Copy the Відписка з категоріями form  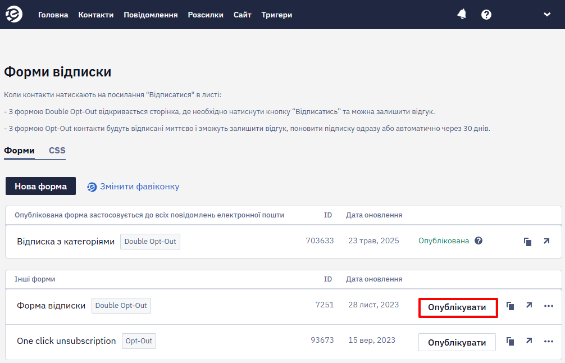(x=527, y=242)
